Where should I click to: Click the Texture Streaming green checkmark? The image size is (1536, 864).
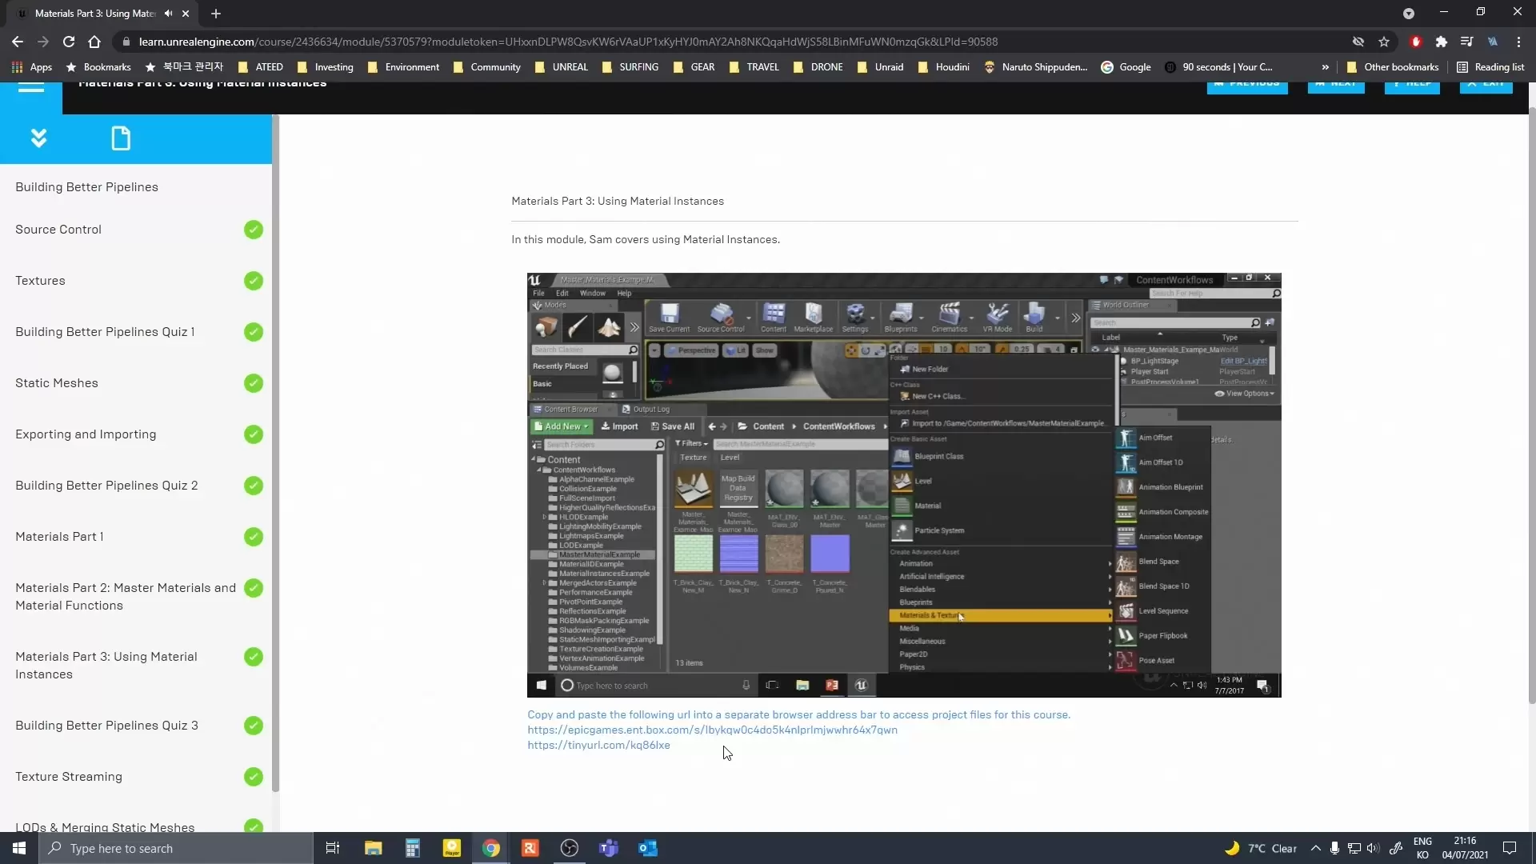coord(254,777)
